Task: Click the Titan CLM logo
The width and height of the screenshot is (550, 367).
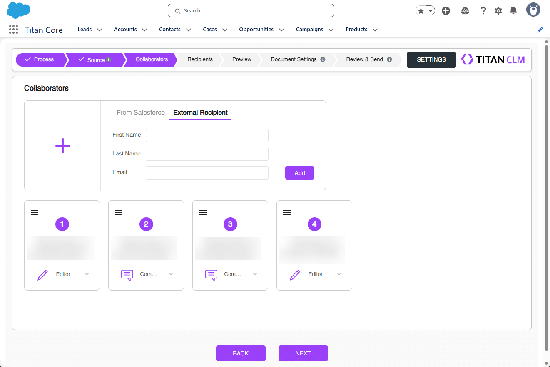Action: pos(493,59)
